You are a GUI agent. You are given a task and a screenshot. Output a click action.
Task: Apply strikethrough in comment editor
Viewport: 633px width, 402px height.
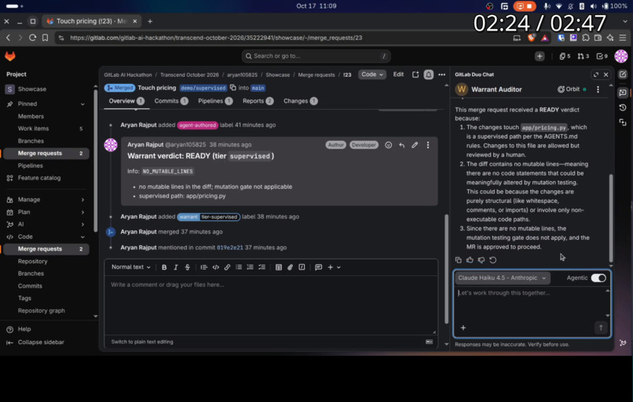click(x=188, y=267)
